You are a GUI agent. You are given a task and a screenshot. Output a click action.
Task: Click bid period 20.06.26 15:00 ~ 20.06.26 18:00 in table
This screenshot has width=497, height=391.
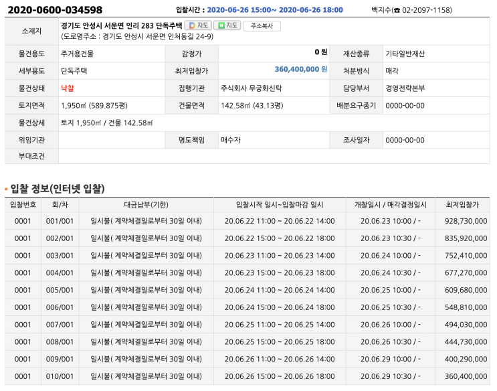[280, 376]
